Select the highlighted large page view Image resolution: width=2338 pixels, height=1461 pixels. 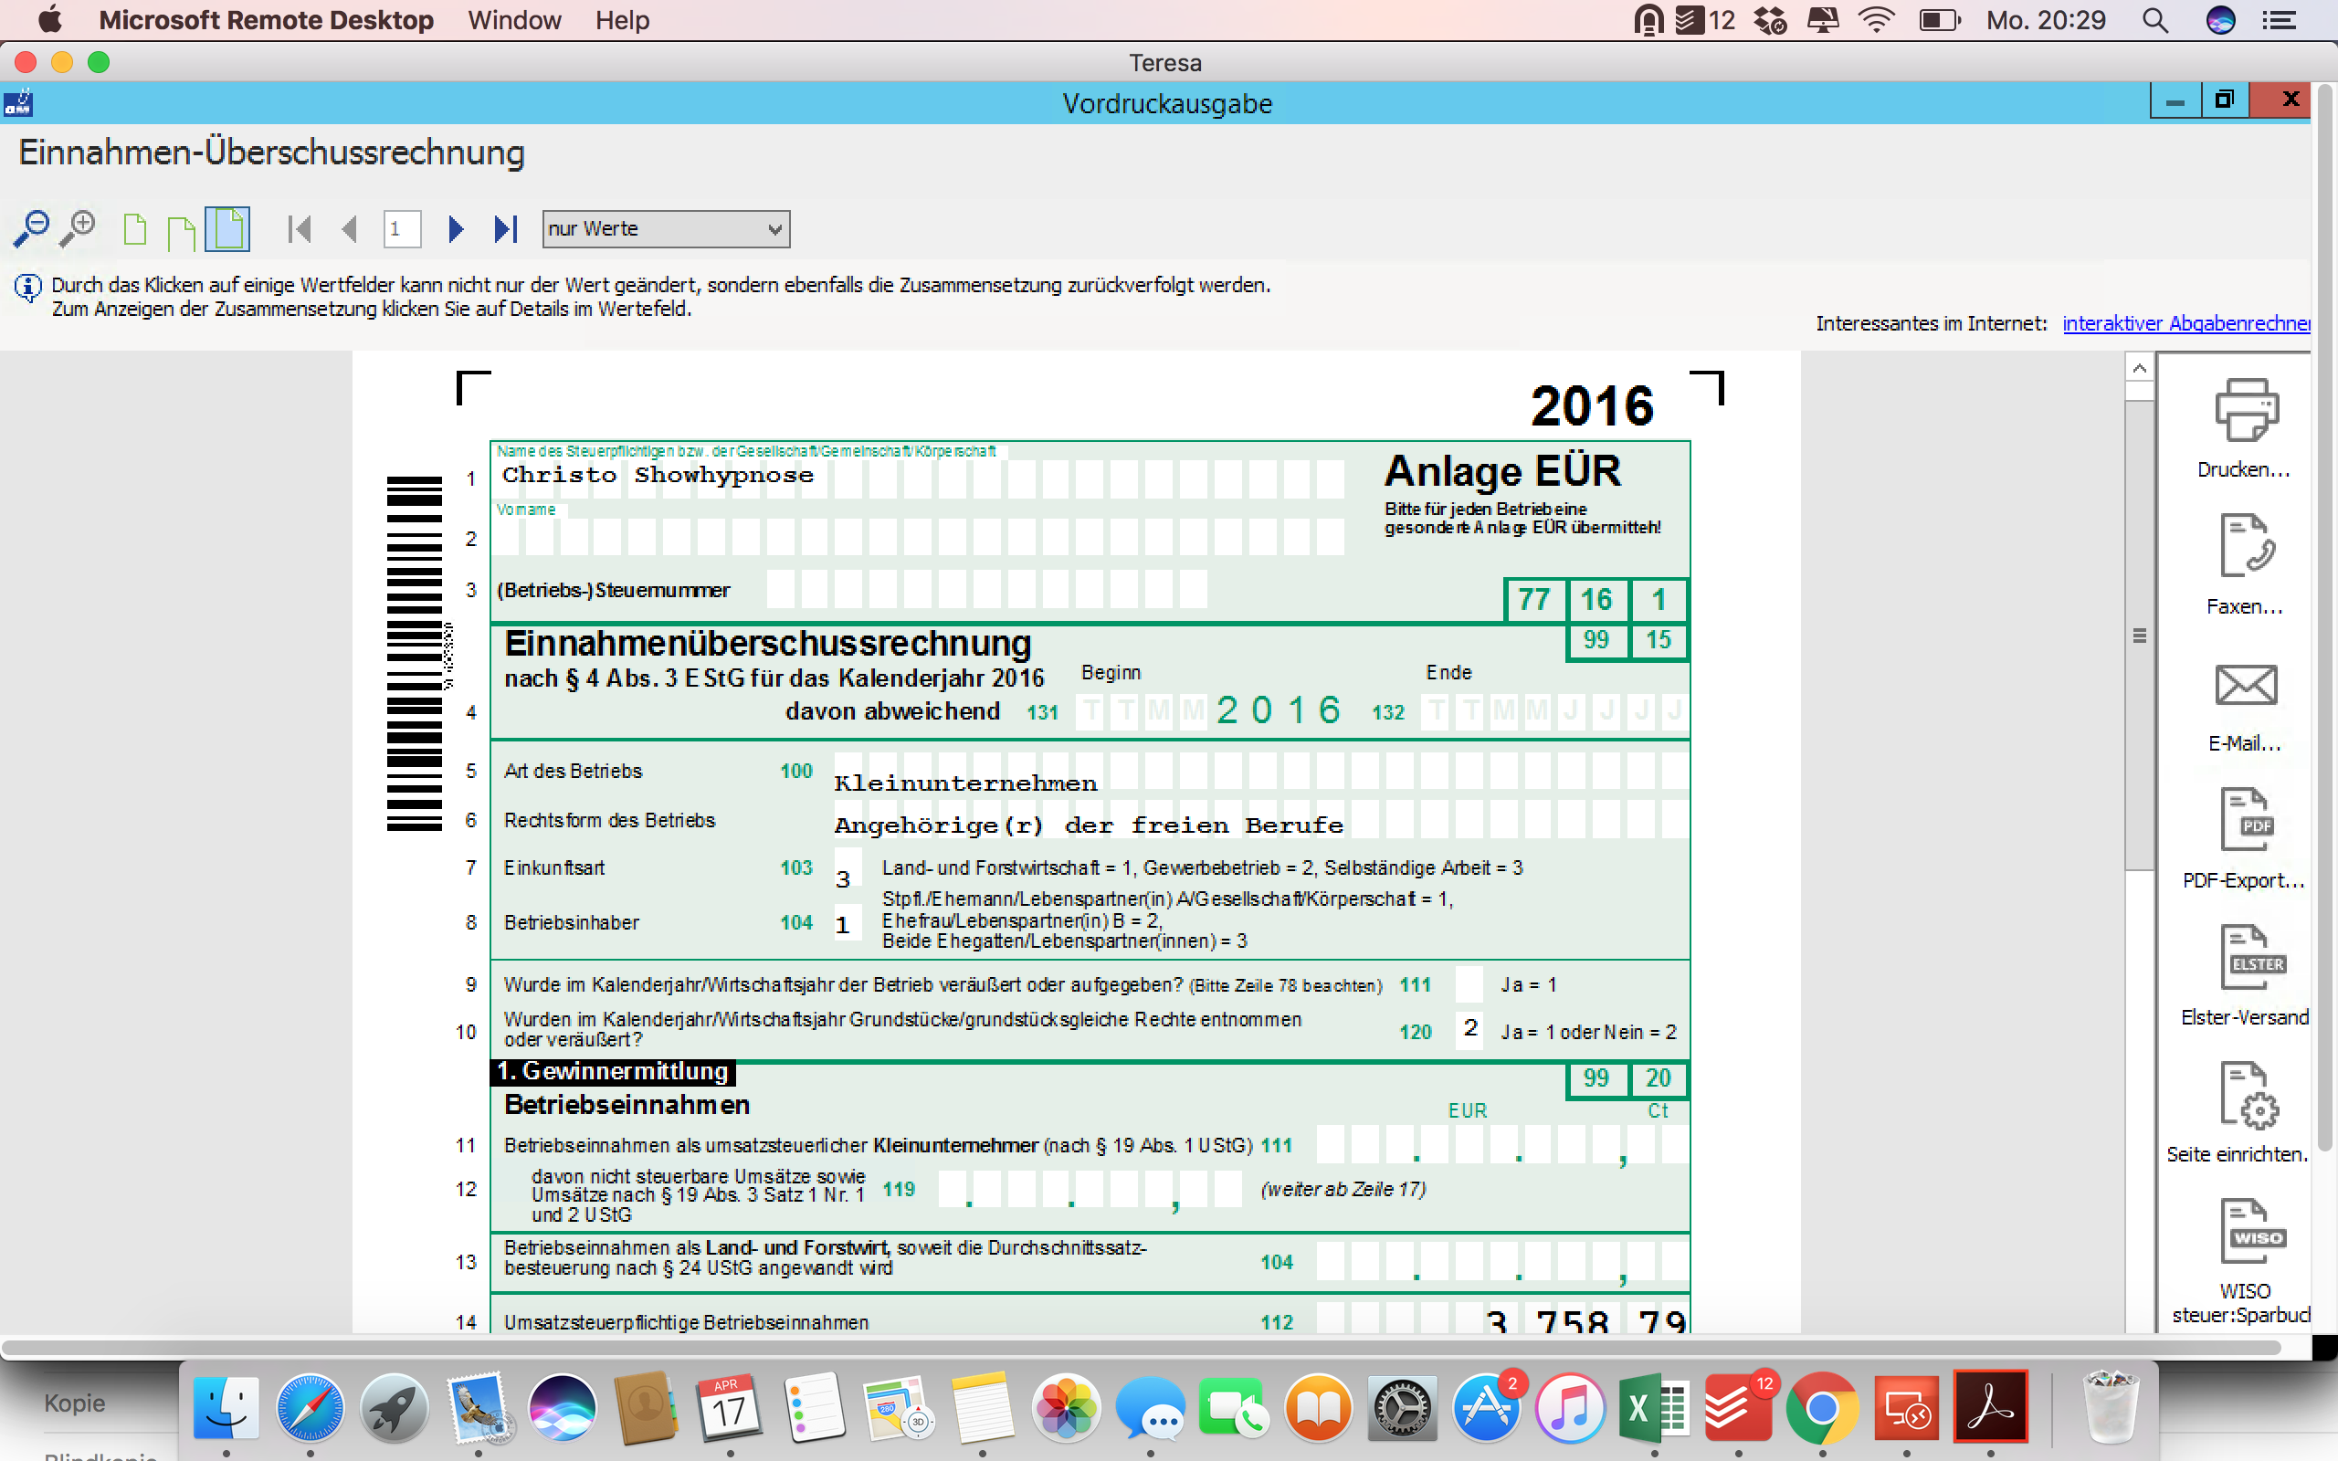coord(228,229)
